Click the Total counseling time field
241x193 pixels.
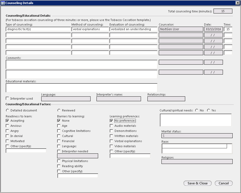[223, 11]
